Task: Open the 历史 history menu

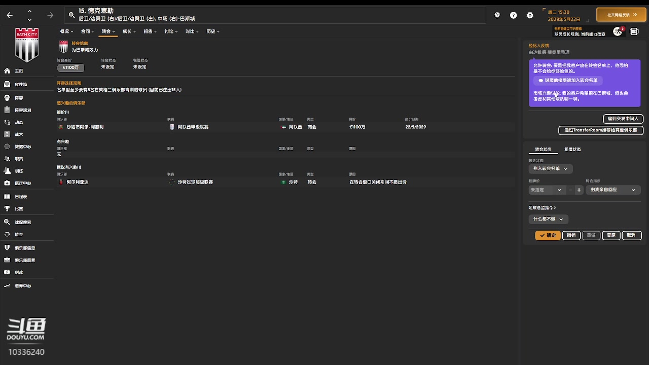Action: tap(213, 31)
